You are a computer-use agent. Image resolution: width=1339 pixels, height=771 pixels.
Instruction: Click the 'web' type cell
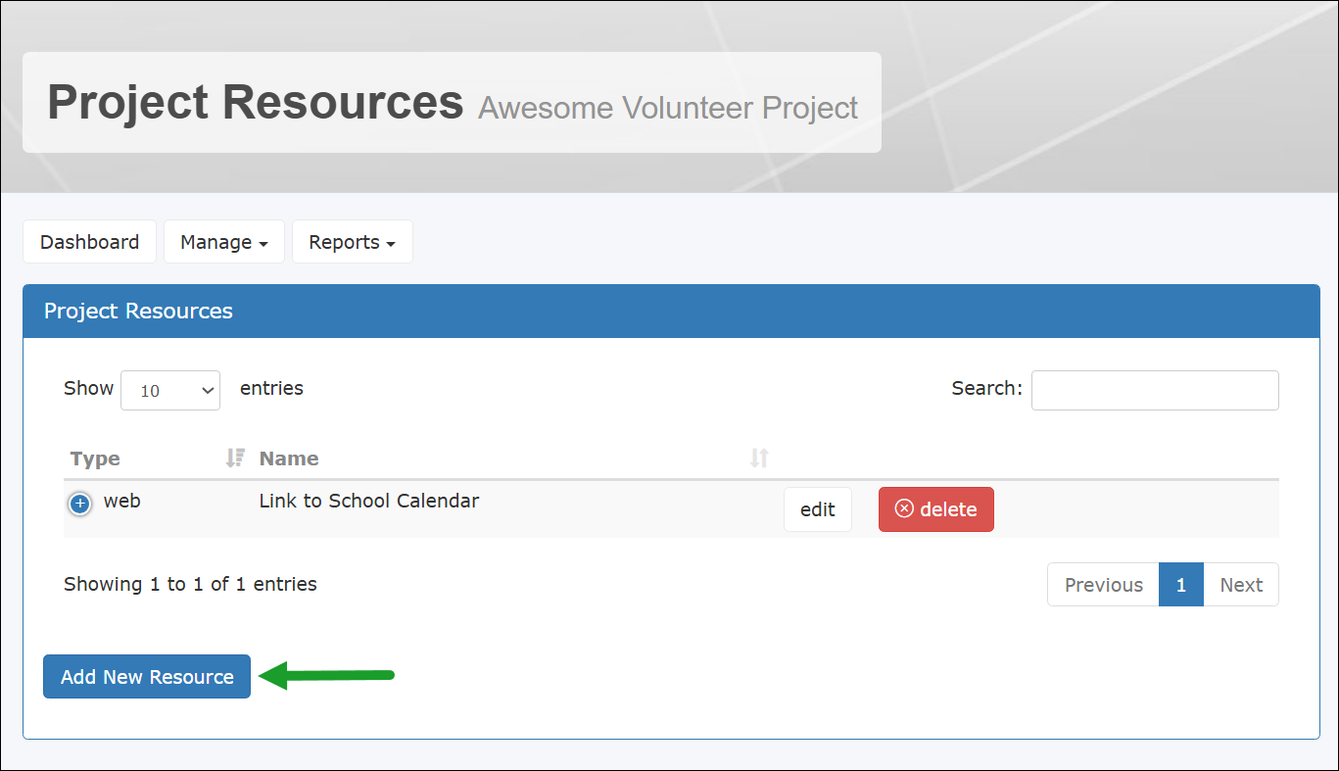click(122, 501)
